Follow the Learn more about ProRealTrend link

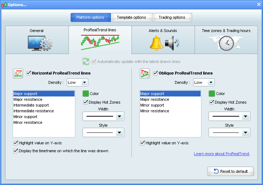point(221,154)
